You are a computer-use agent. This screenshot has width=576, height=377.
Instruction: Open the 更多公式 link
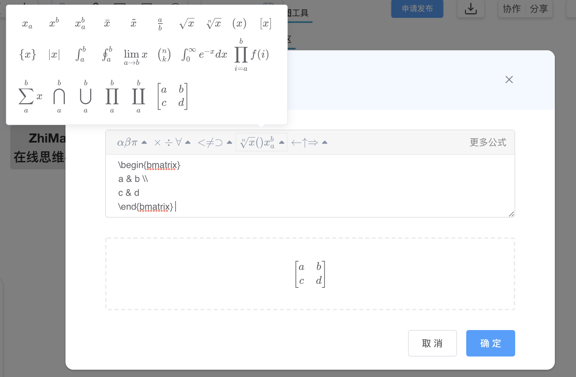488,143
